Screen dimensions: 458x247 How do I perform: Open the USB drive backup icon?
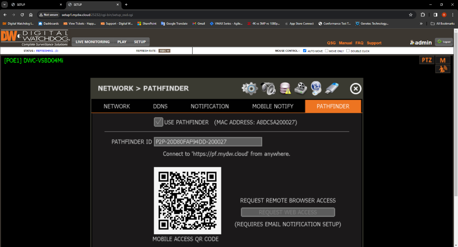coord(332,89)
